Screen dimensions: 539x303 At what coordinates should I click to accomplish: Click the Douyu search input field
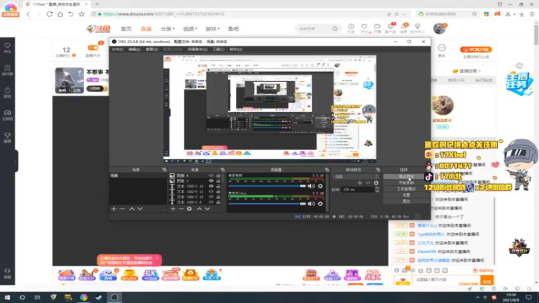(314, 29)
